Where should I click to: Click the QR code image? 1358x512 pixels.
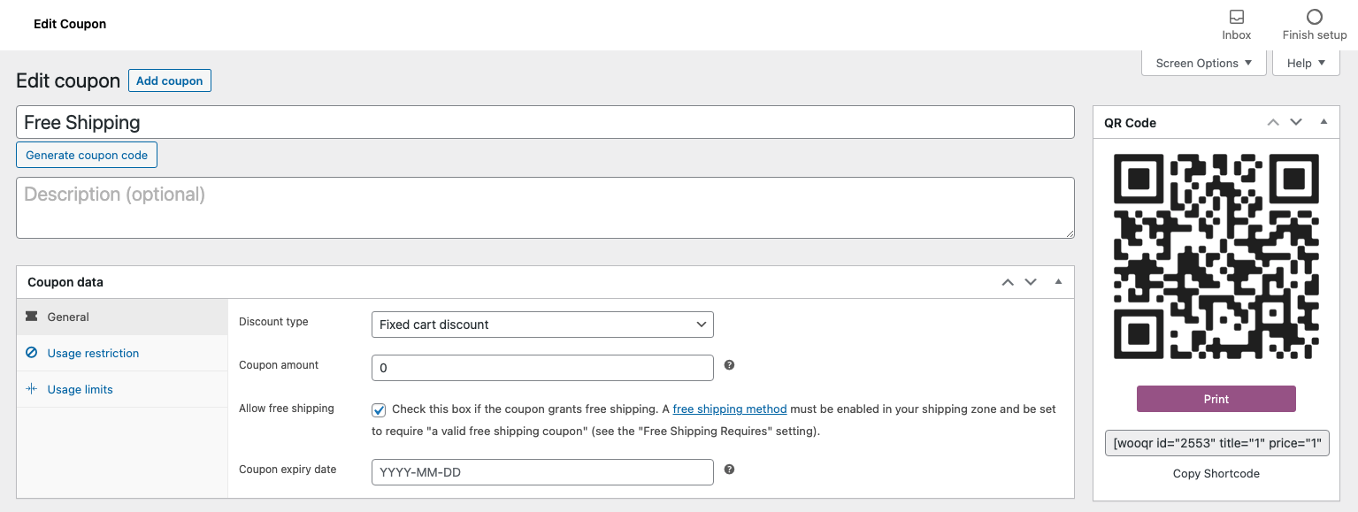coord(1216,256)
